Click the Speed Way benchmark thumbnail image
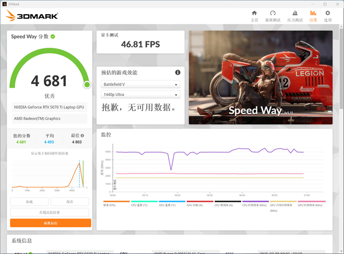 (261, 73)
